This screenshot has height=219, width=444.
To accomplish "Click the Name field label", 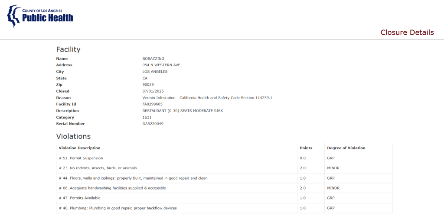I will coord(62,59).
